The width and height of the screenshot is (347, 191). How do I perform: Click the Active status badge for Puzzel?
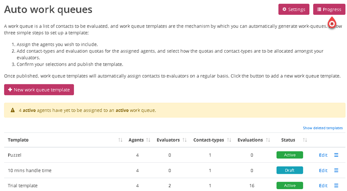pos(289,155)
